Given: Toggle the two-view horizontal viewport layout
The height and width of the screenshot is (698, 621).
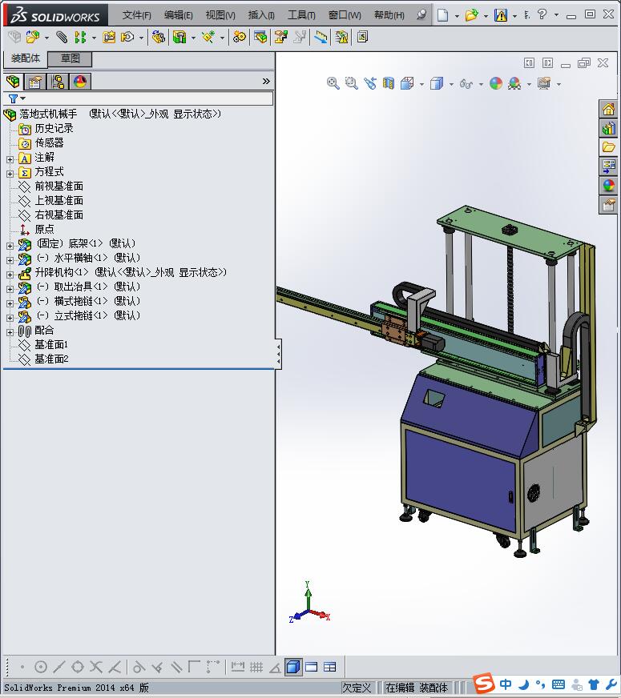Looking at the screenshot, I should (x=312, y=667).
